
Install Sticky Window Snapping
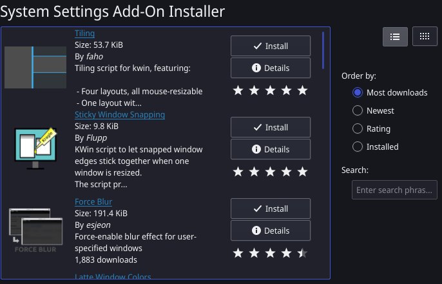271,127
